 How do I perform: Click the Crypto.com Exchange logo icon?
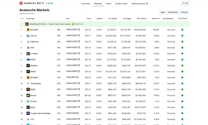(x=28, y=113)
